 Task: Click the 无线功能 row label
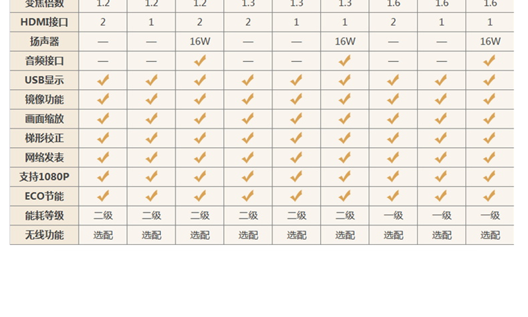44,234
